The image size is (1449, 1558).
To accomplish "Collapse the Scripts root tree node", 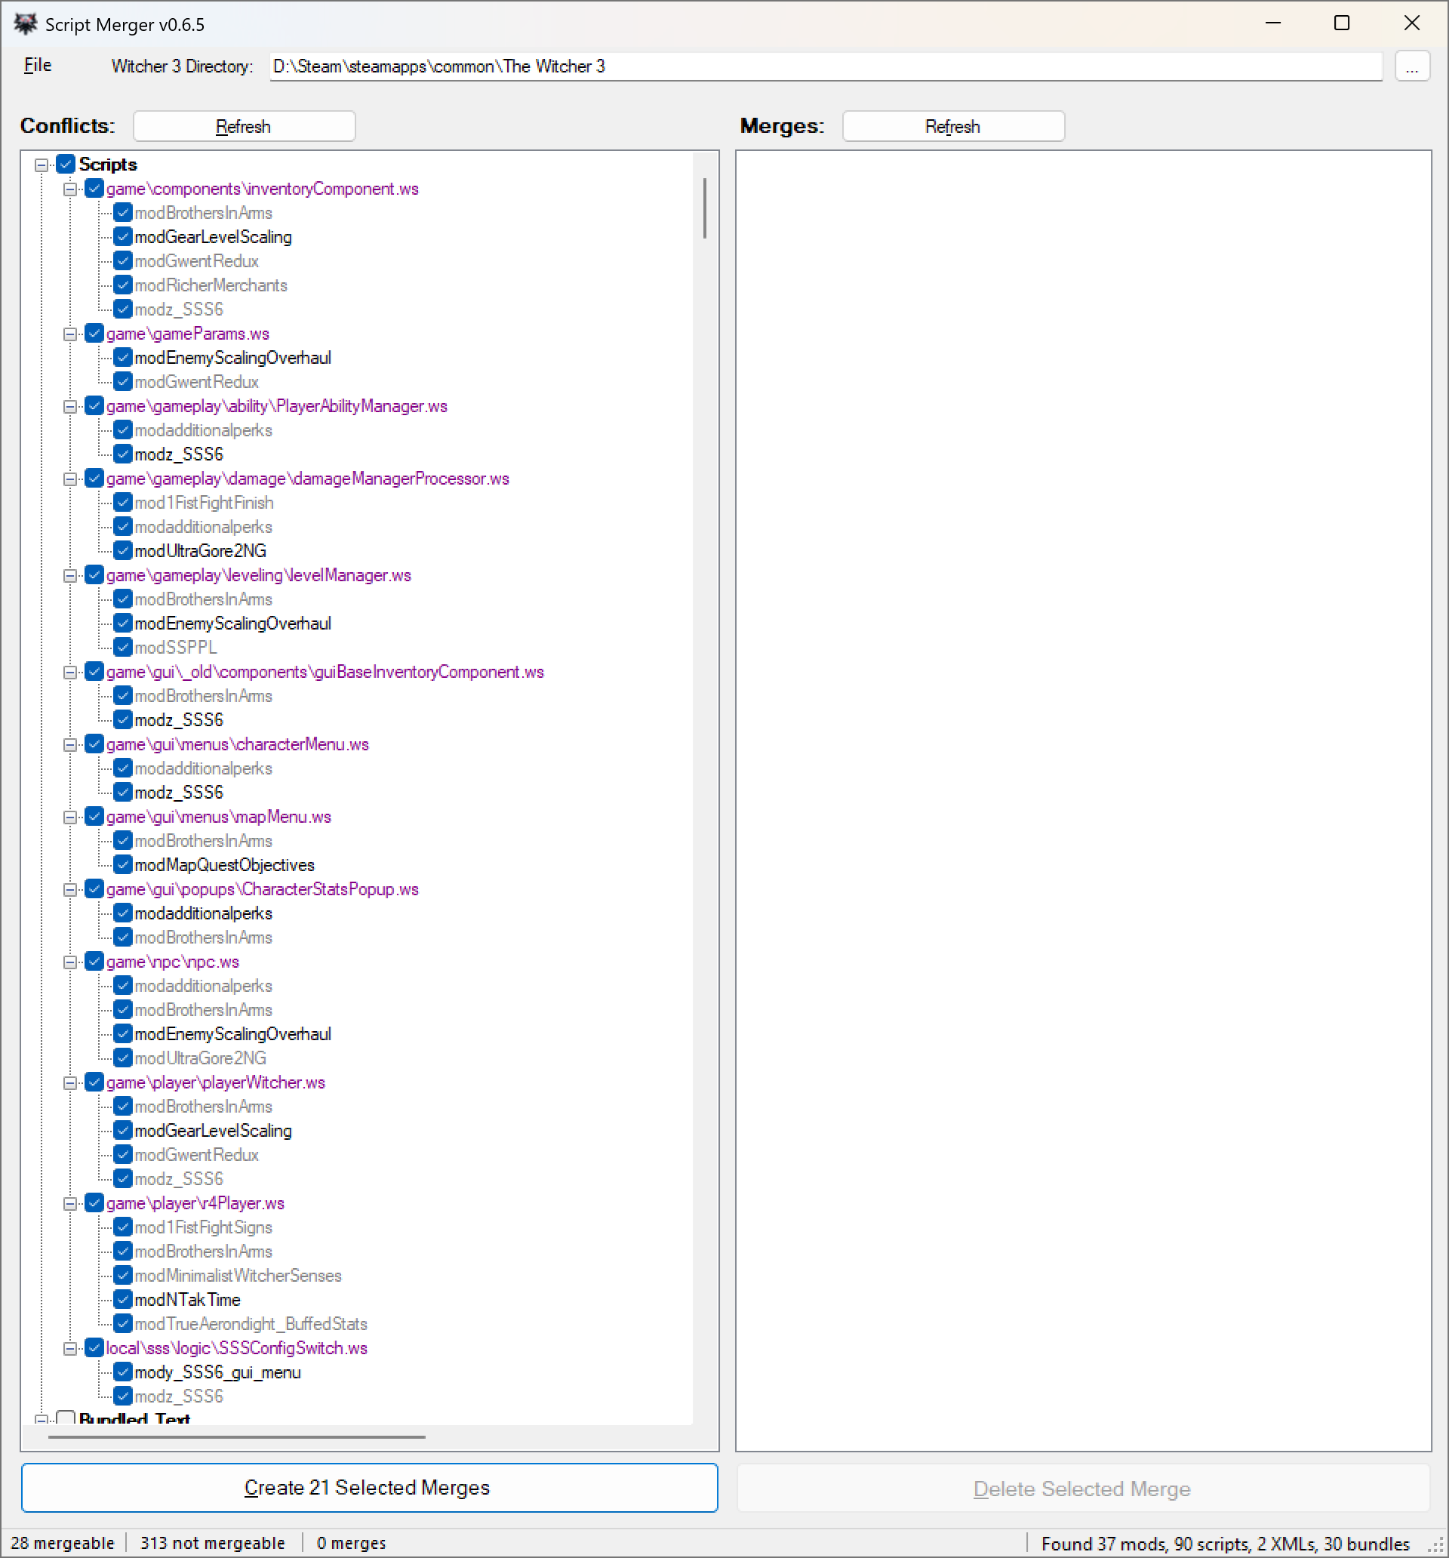I will tap(42, 165).
